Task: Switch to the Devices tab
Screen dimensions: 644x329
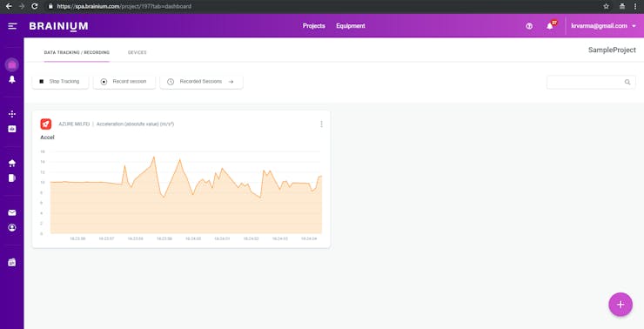Action: pos(138,52)
